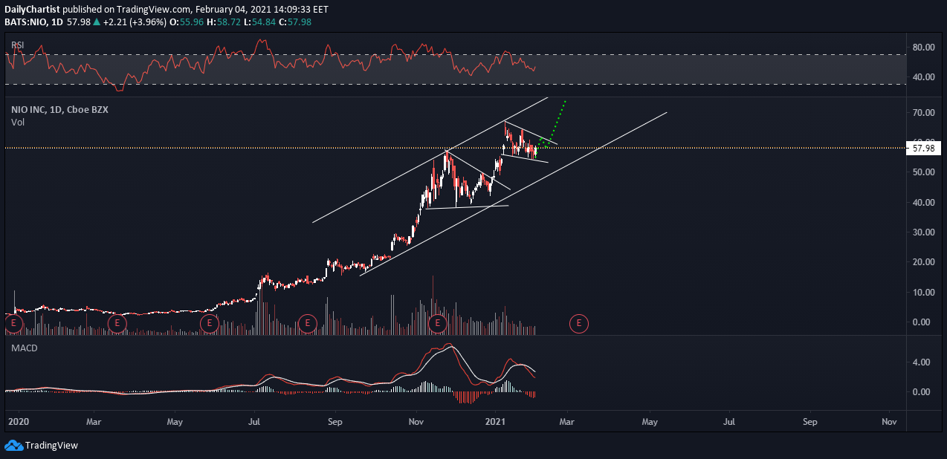Click the 70.00 price axis label
The width and height of the screenshot is (947, 459).
click(922, 113)
